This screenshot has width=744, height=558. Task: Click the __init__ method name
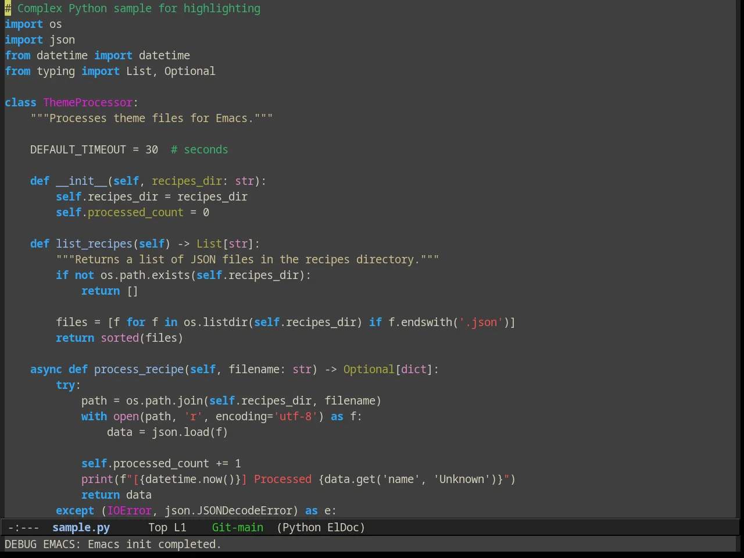pyautogui.click(x=81, y=181)
